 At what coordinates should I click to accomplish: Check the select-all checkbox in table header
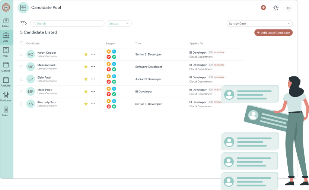click(22, 43)
